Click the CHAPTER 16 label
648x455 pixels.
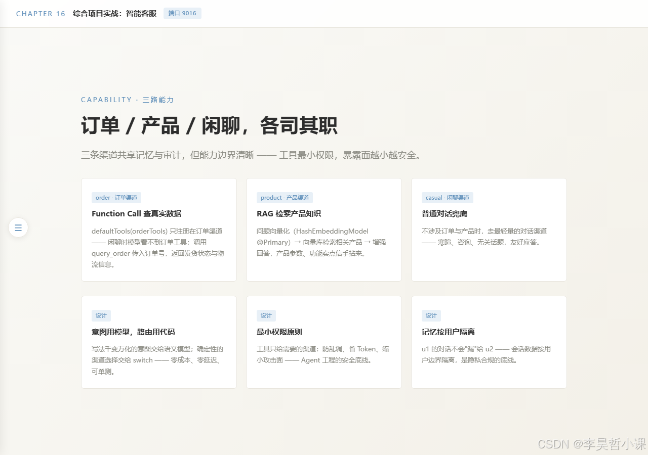(41, 14)
